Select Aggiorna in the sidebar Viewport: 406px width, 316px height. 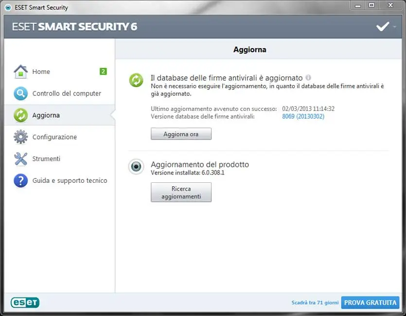pos(59,115)
